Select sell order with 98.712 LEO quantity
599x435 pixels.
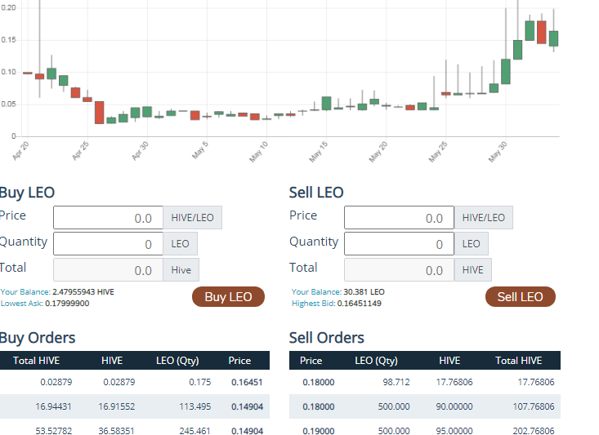(425, 382)
